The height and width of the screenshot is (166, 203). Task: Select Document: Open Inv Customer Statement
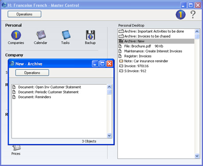coord(59,87)
